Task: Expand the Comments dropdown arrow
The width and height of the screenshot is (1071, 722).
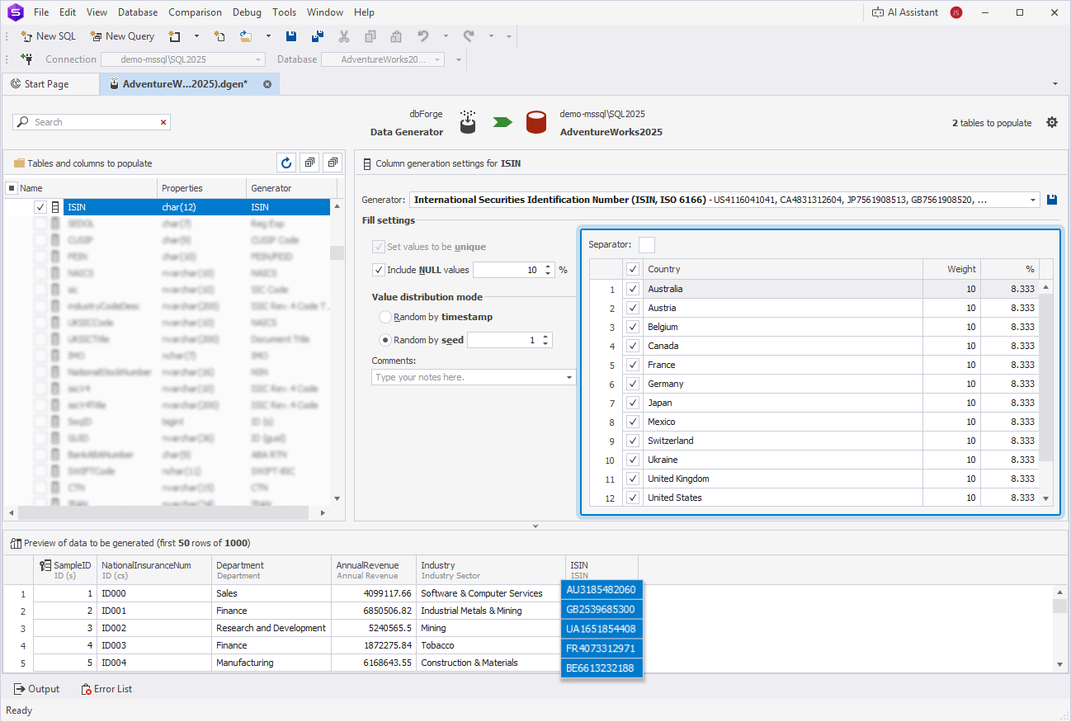Action: [569, 377]
